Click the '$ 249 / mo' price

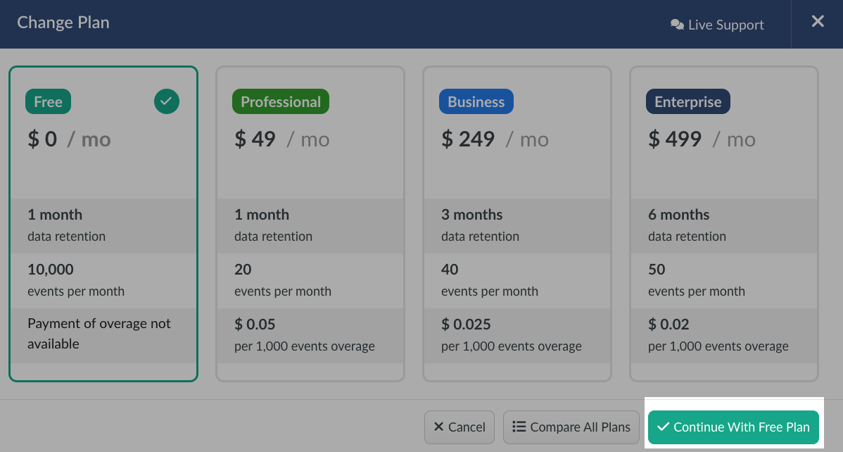click(495, 139)
